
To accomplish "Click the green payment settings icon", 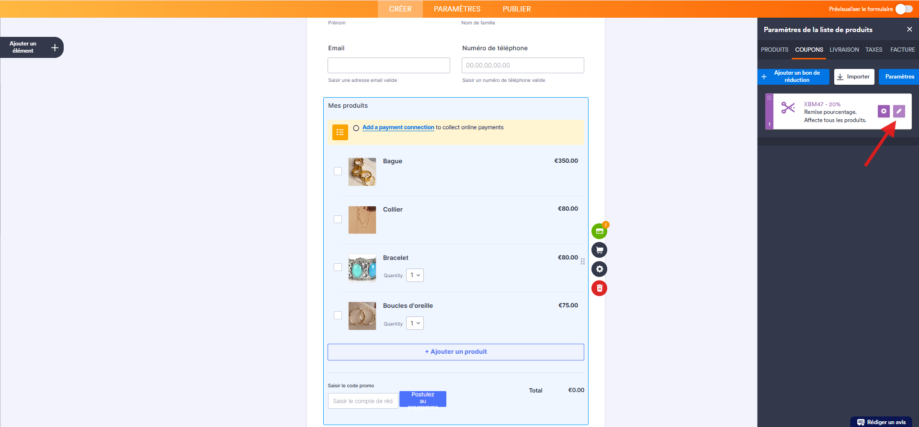I will click(x=599, y=231).
